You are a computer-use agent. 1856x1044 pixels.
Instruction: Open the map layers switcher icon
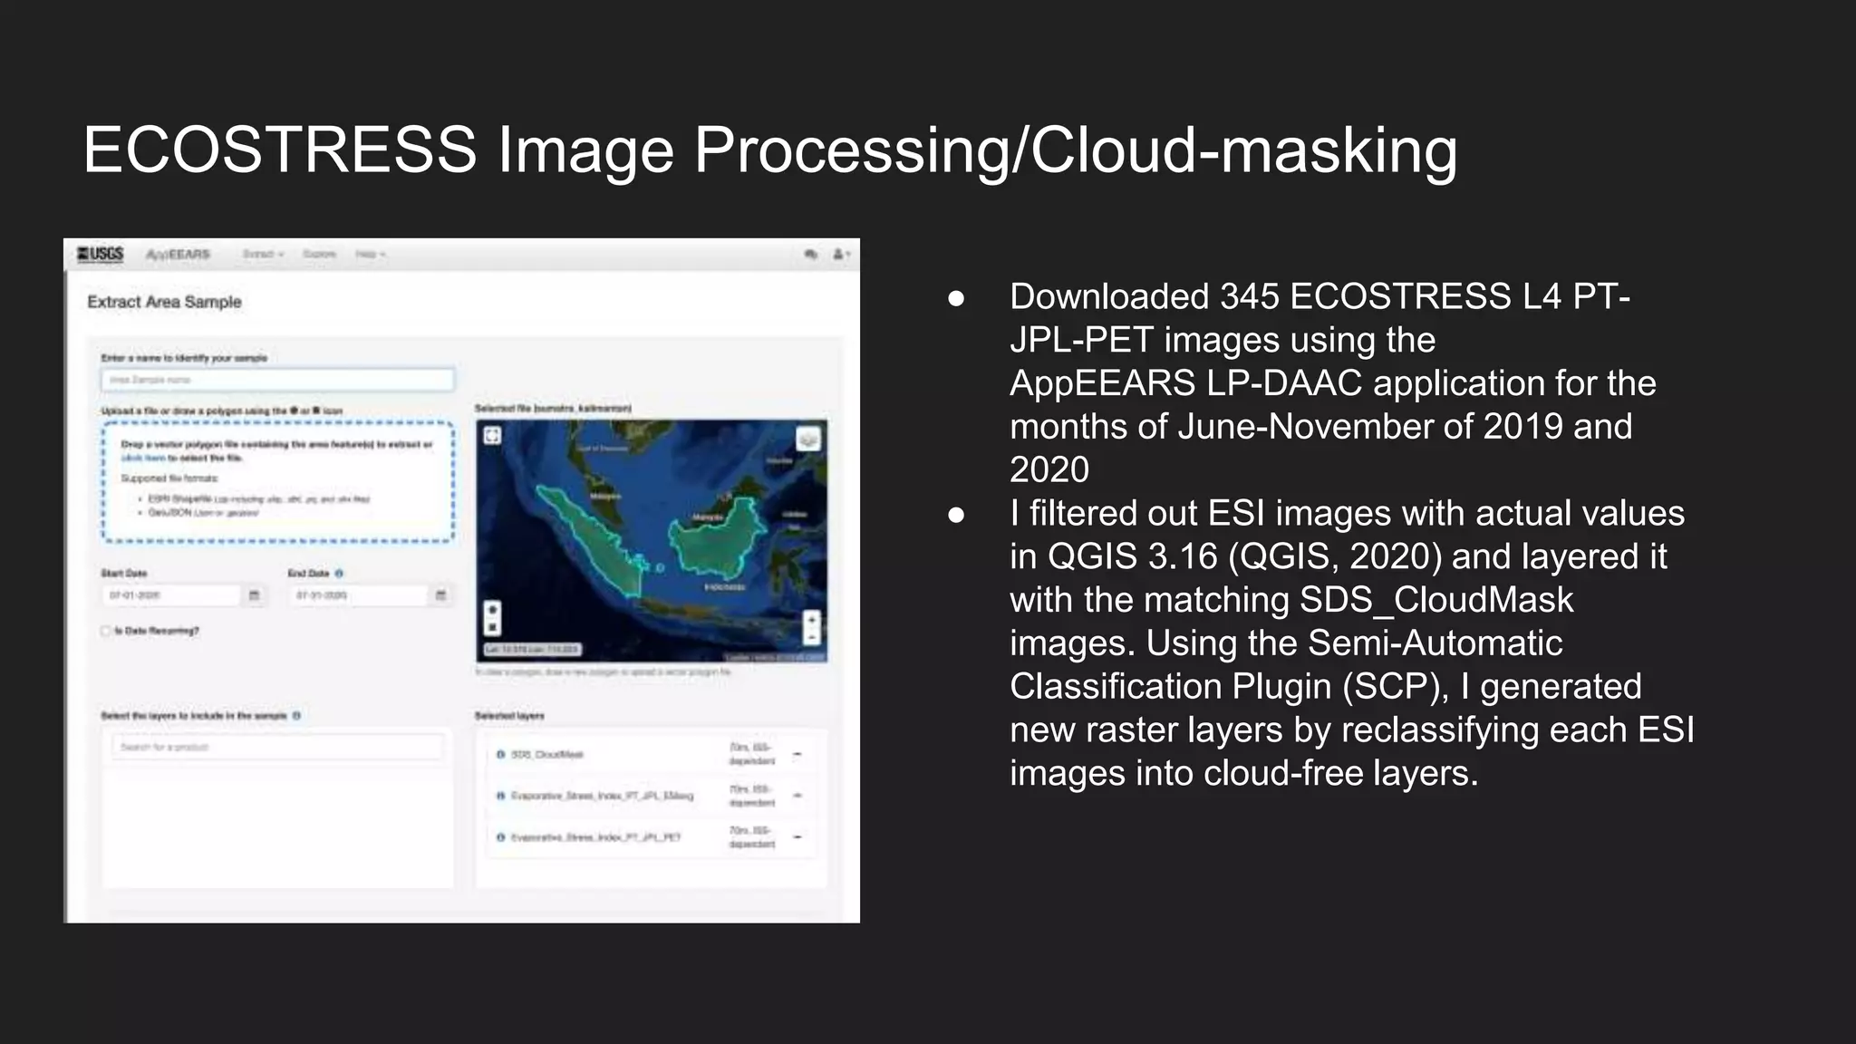[807, 440]
